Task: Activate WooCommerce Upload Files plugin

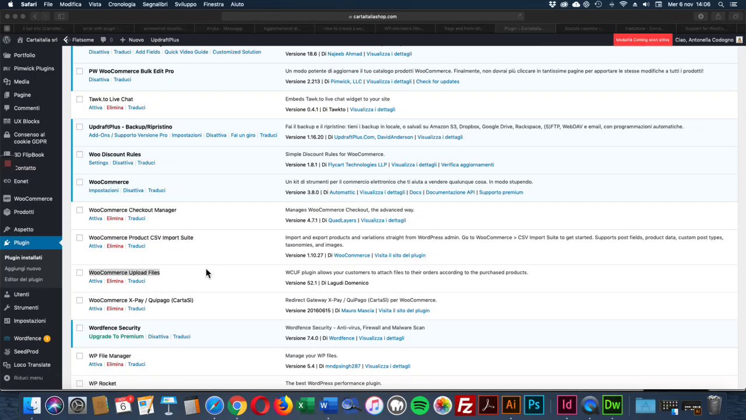Action: [x=96, y=281]
